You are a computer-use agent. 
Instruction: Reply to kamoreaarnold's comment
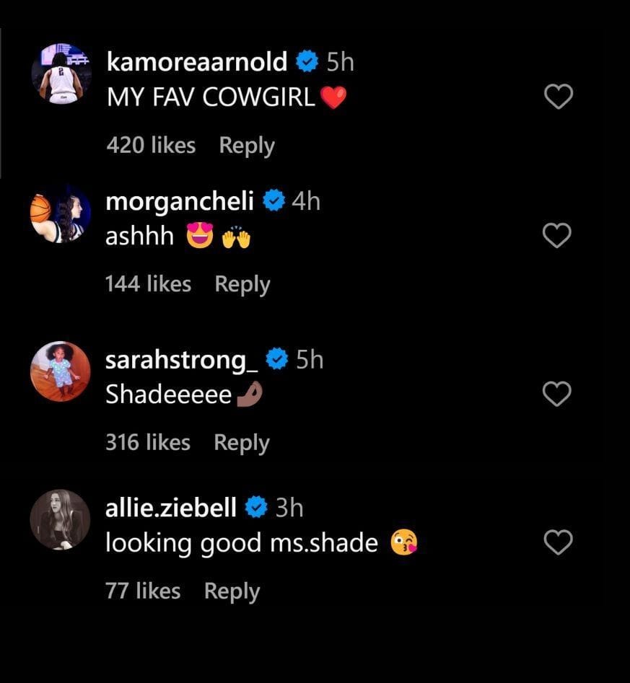point(247,146)
